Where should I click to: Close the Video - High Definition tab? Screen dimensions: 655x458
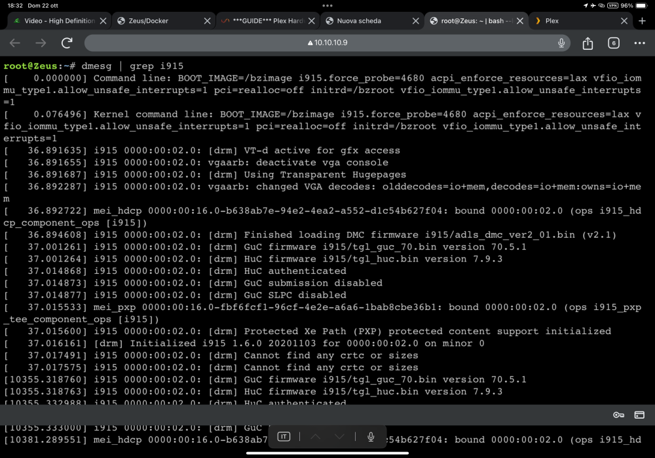click(103, 21)
